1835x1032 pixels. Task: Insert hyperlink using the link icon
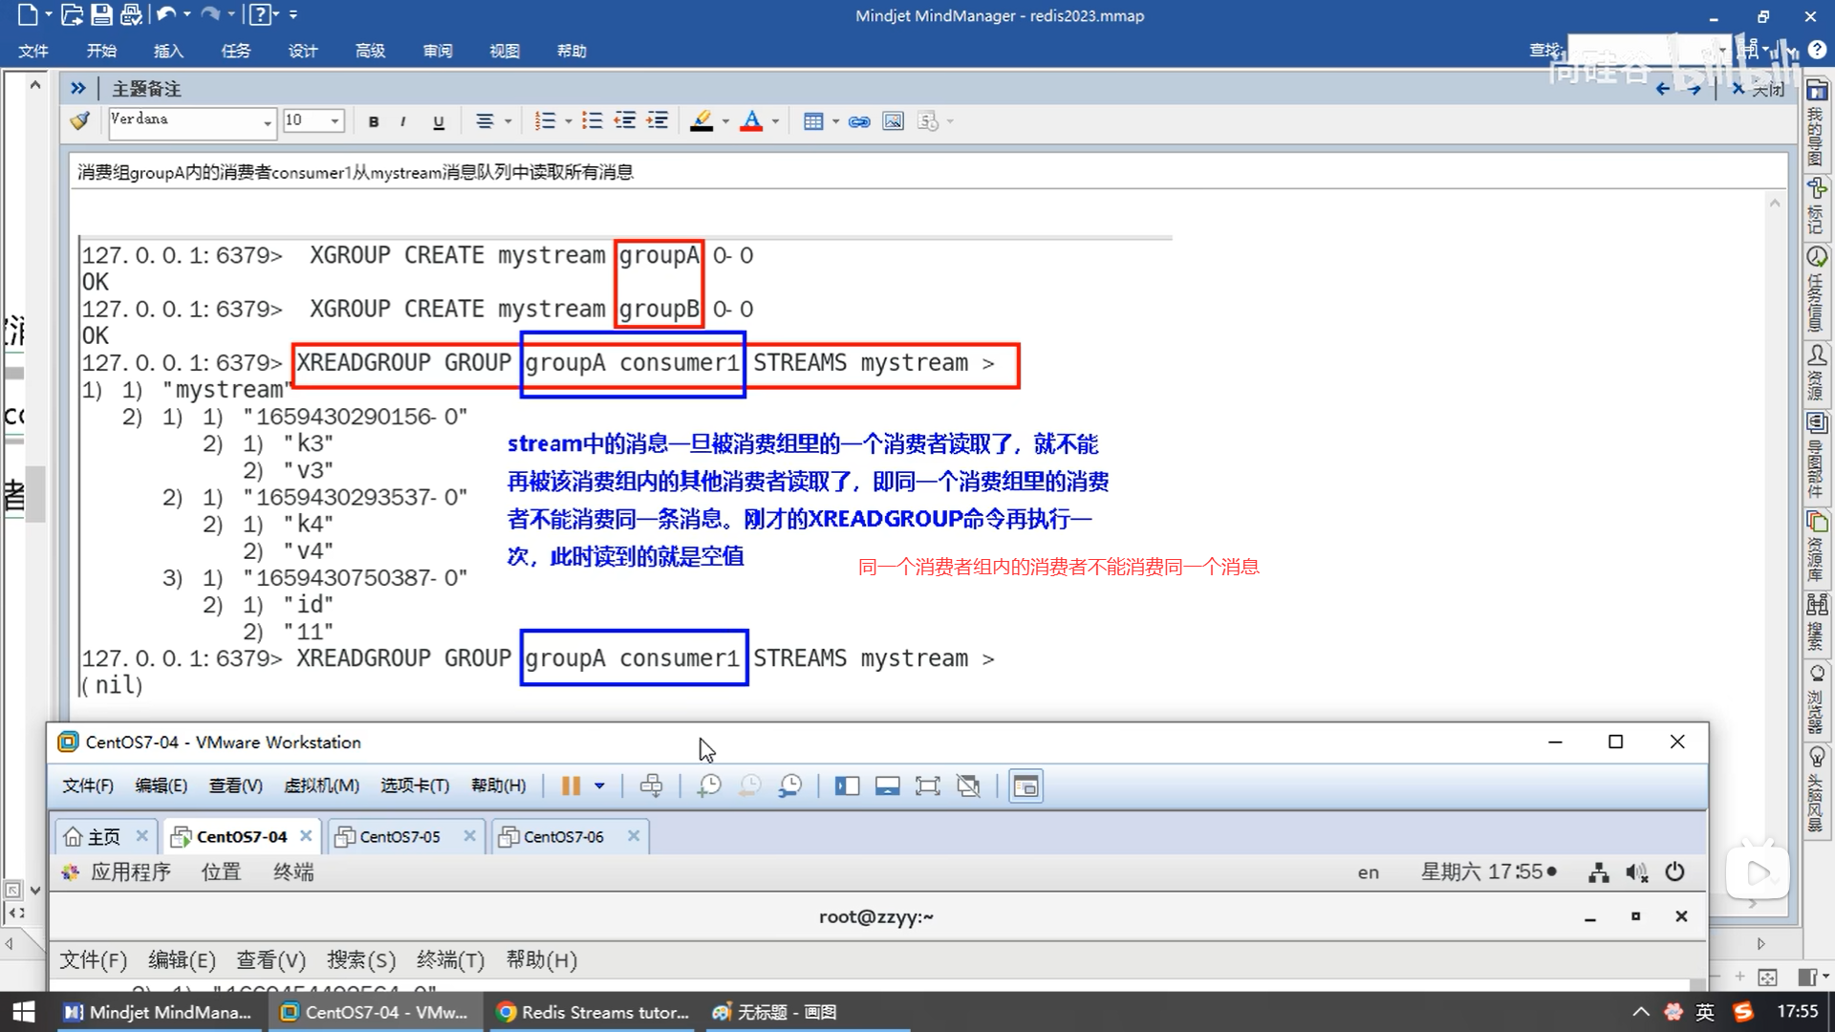pyautogui.click(x=859, y=121)
